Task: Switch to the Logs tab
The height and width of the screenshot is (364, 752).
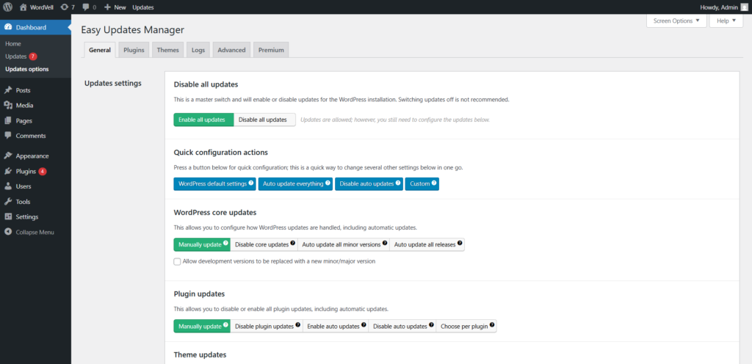Action: tap(198, 50)
